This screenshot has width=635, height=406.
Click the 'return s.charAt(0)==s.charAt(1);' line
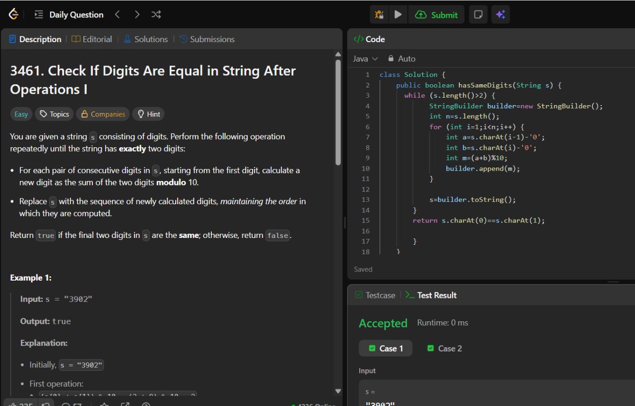tap(478, 220)
